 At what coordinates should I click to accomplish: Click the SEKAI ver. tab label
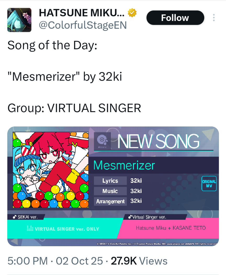click(25, 217)
